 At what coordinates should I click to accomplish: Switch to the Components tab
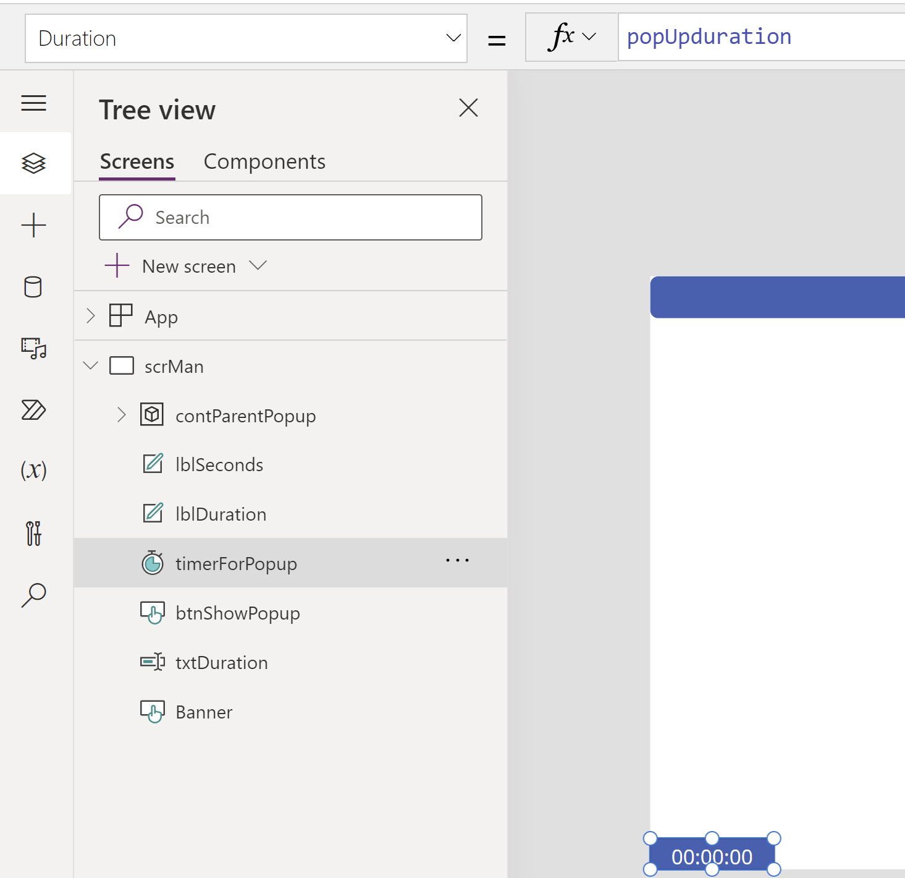264,162
